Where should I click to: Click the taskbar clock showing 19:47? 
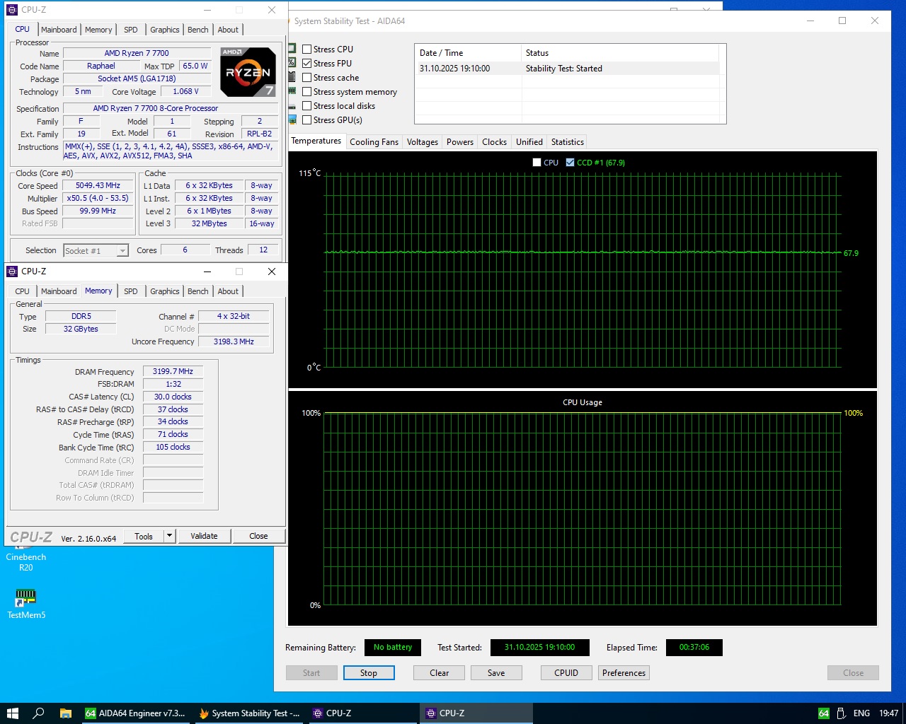(x=889, y=713)
